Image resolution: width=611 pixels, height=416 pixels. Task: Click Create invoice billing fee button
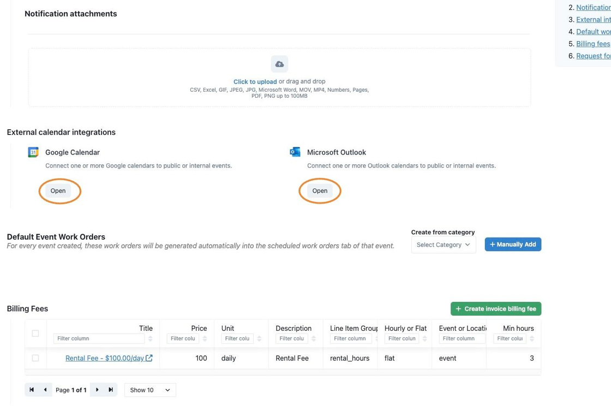click(496, 309)
